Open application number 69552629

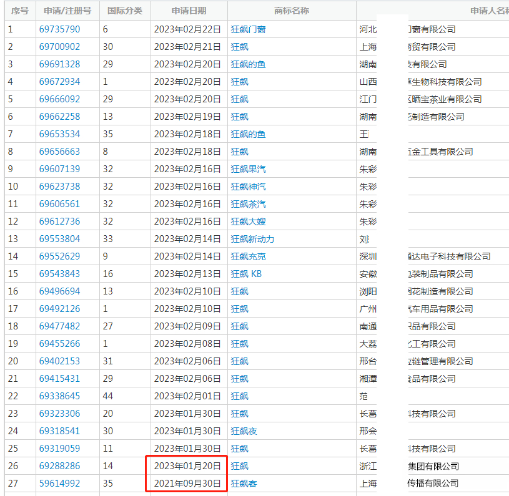tap(59, 256)
